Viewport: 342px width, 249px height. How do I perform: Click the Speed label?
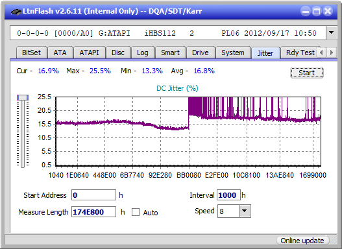pos(204,211)
